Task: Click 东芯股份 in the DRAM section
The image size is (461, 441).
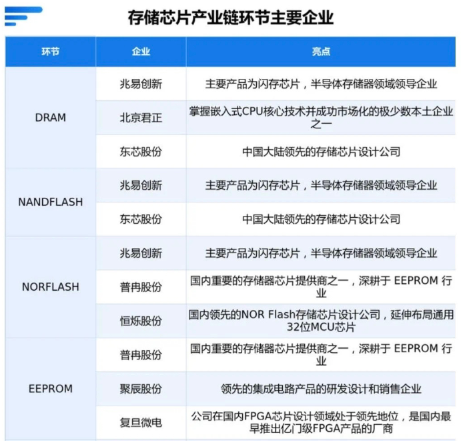Action: click(141, 152)
